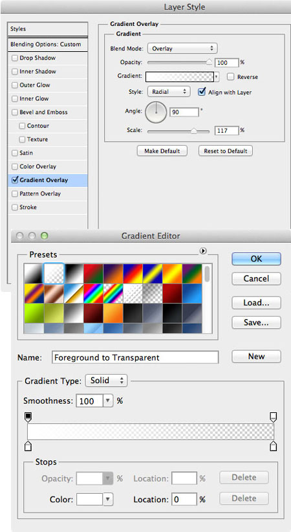Enable the Contour option
Viewport: 291px width, 532px height.
click(x=22, y=126)
